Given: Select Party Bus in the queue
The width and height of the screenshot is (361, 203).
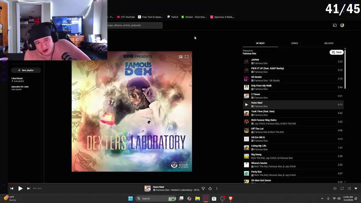Looking at the screenshot, I should [293, 173].
